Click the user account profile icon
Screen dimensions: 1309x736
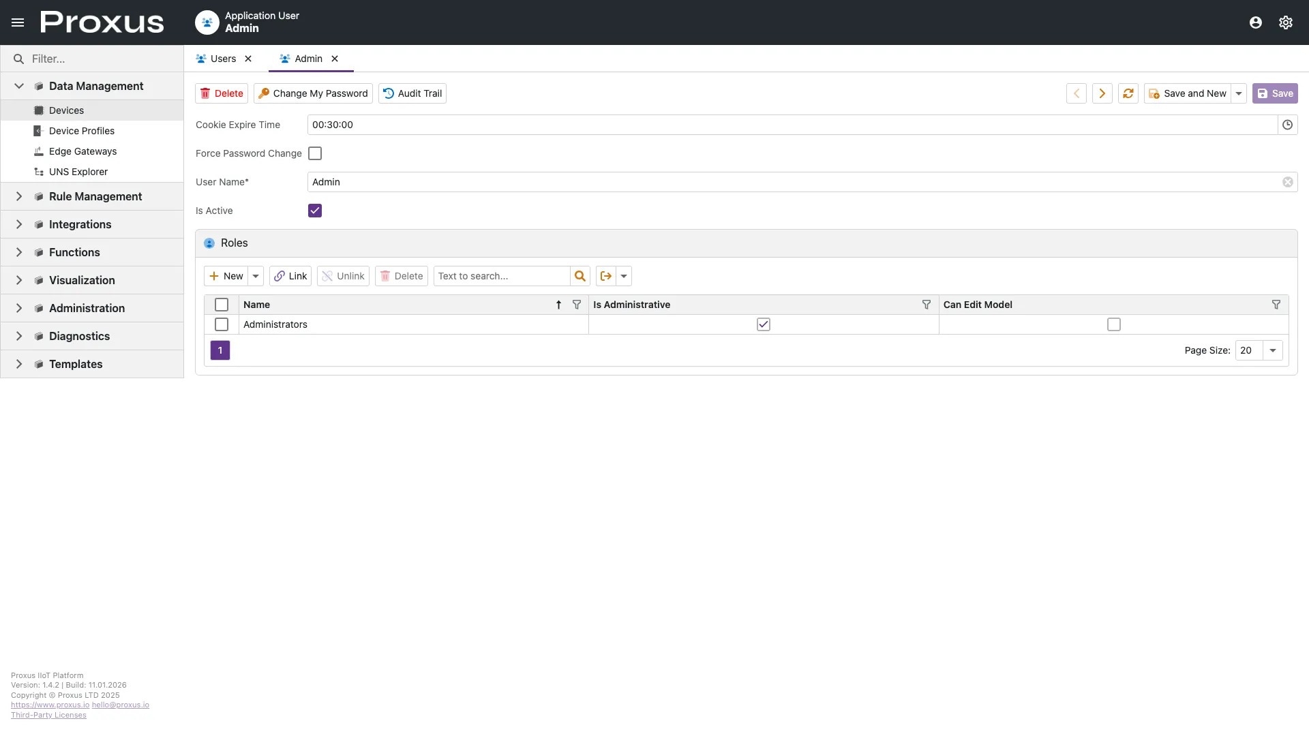1255,22
